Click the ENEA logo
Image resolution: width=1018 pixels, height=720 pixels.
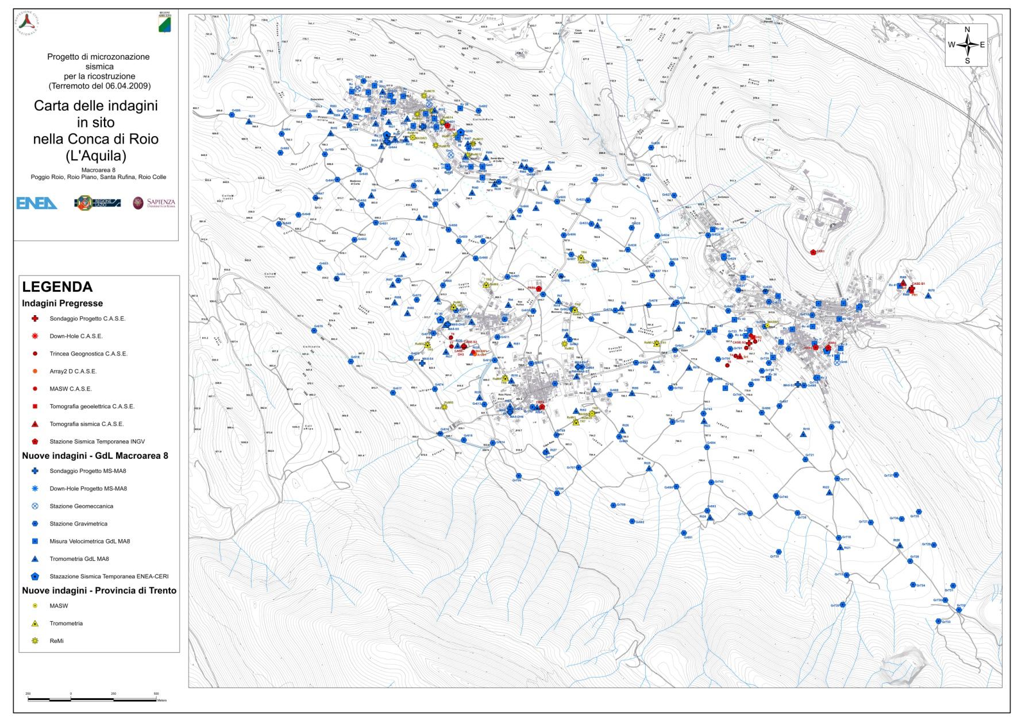(x=37, y=203)
